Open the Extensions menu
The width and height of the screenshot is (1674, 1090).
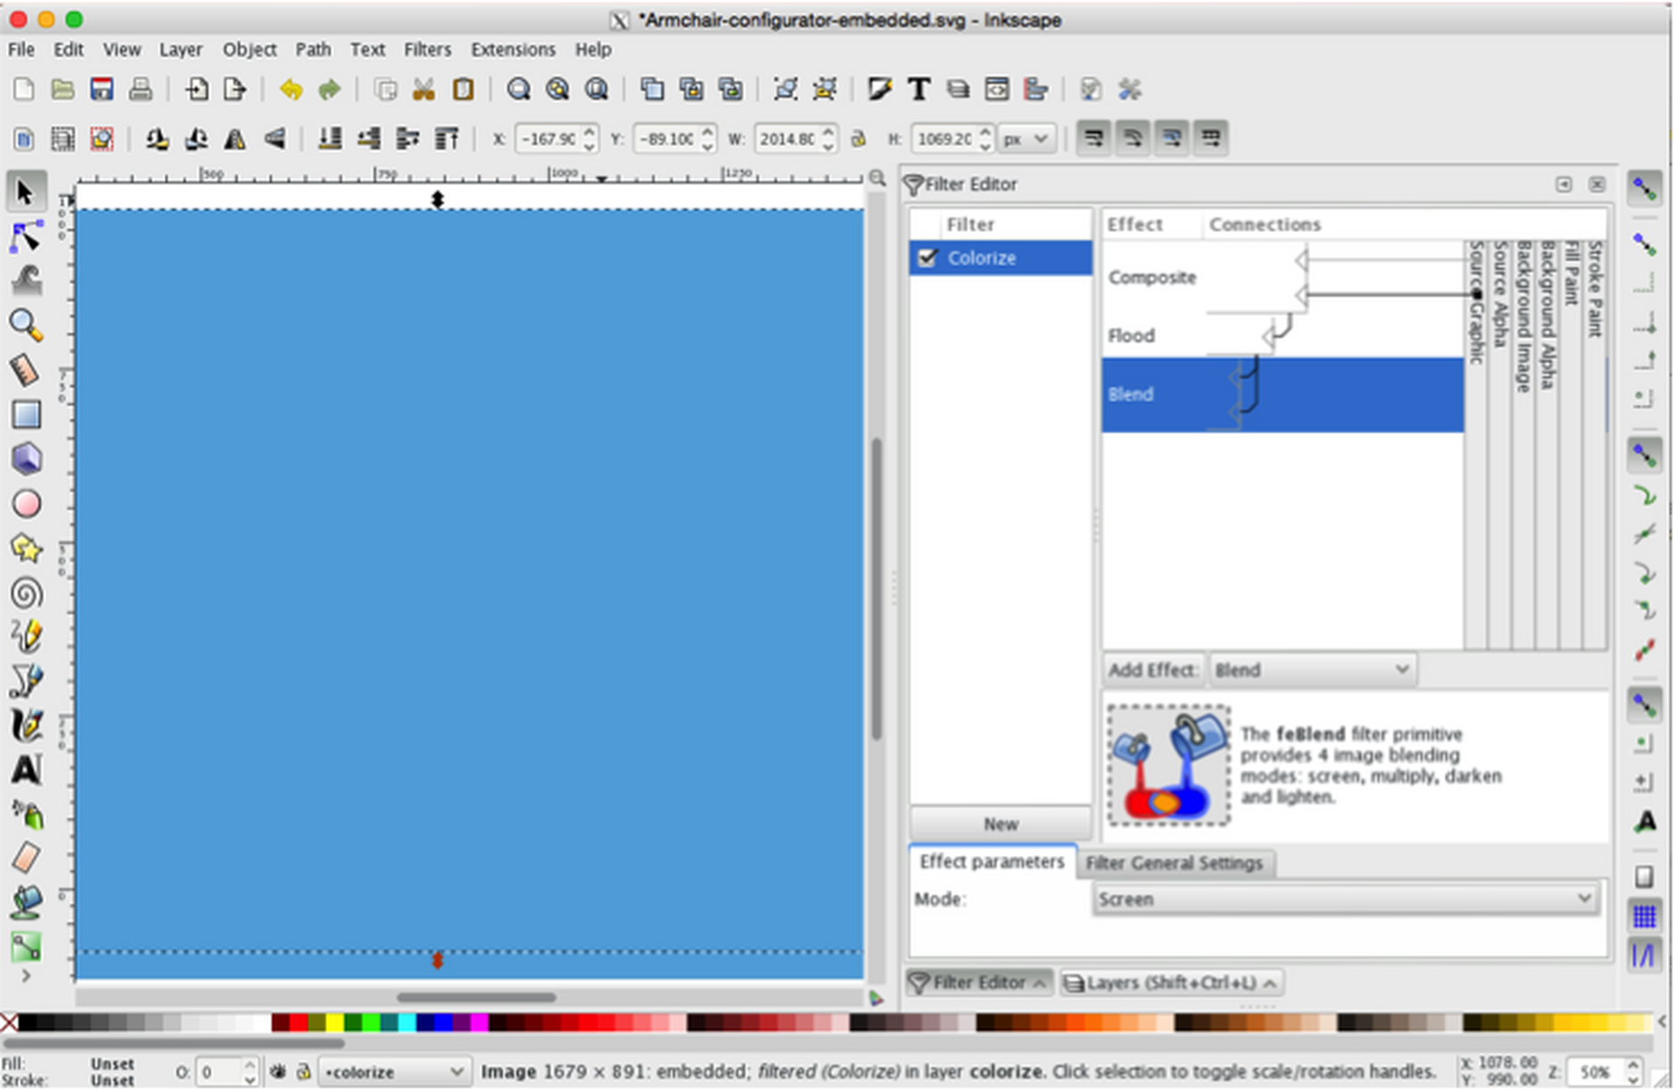(513, 50)
